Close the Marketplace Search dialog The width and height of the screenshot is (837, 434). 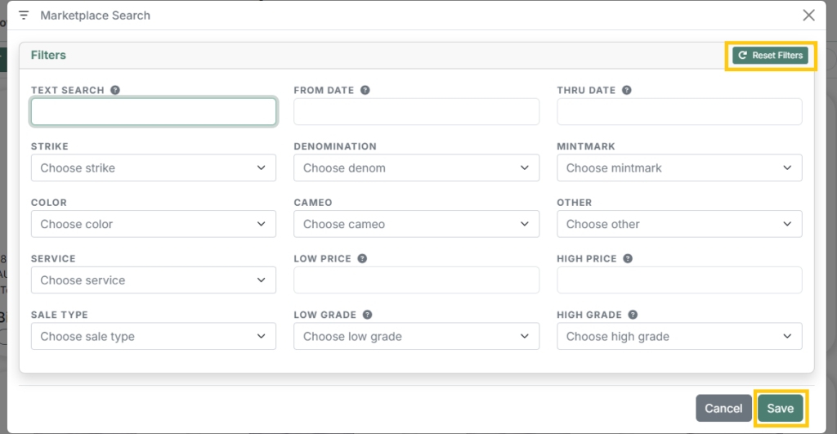coord(808,16)
